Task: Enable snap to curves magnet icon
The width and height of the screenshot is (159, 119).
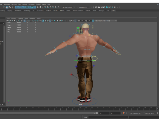Action: tap(48, 7)
